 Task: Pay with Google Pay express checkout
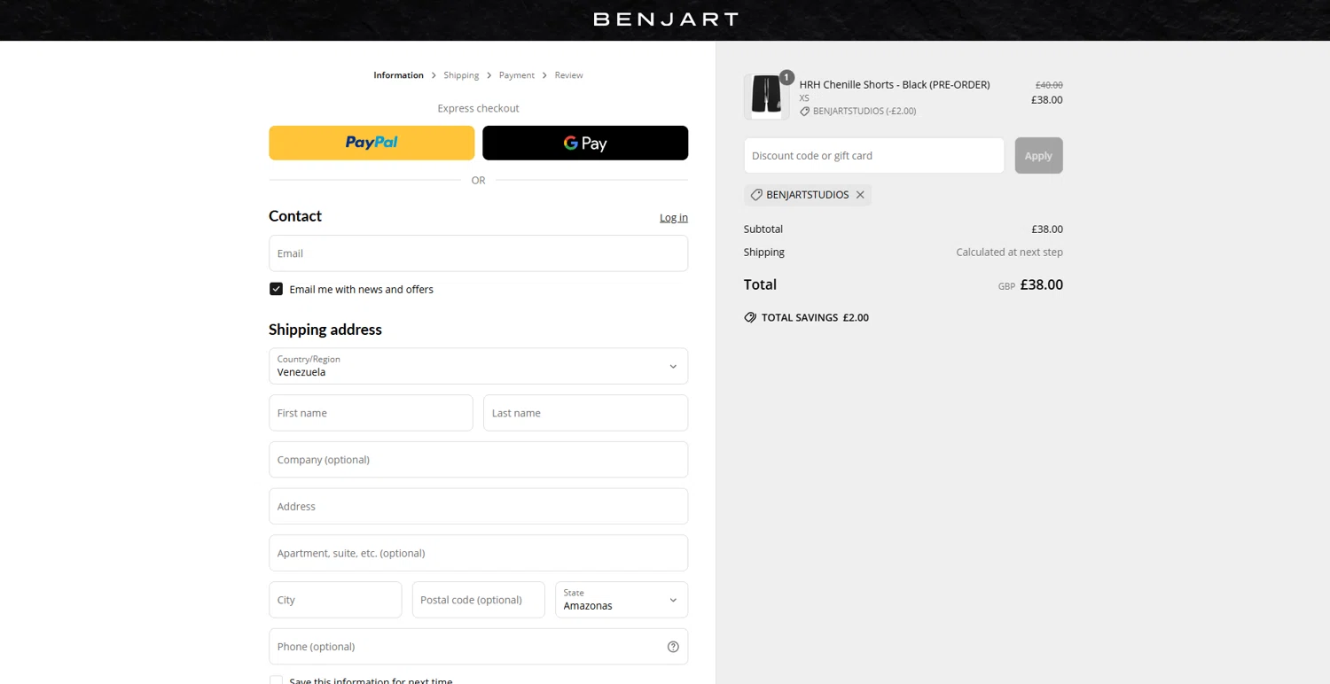pos(585,143)
